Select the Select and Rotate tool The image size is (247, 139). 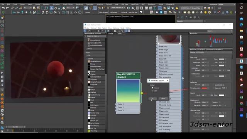[56, 8]
